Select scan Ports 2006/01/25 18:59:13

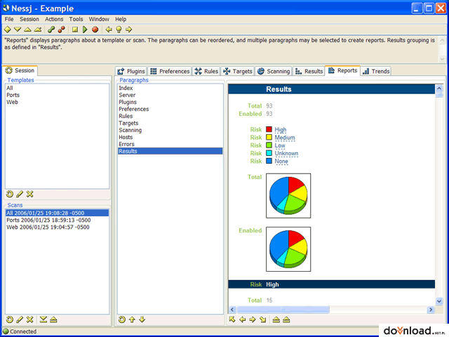pos(58,220)
